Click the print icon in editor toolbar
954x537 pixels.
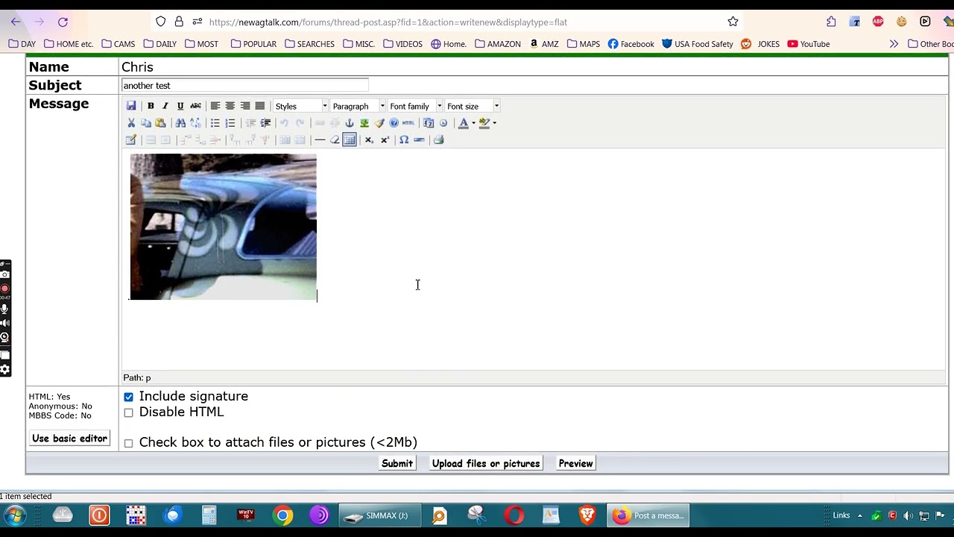point(438,139)
